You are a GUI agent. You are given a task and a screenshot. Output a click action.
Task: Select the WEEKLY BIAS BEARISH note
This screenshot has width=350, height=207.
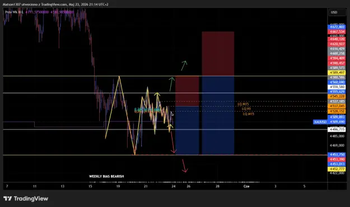tap(106, 176)
